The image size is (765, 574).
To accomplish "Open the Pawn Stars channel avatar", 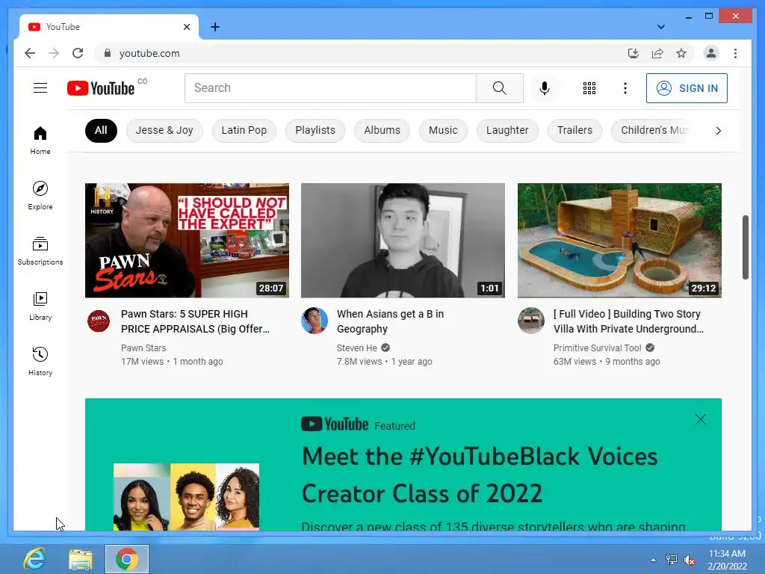I will [x=99, y=321].
